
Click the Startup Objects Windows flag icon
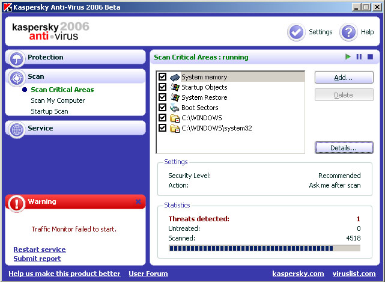[x=175, y=87]
